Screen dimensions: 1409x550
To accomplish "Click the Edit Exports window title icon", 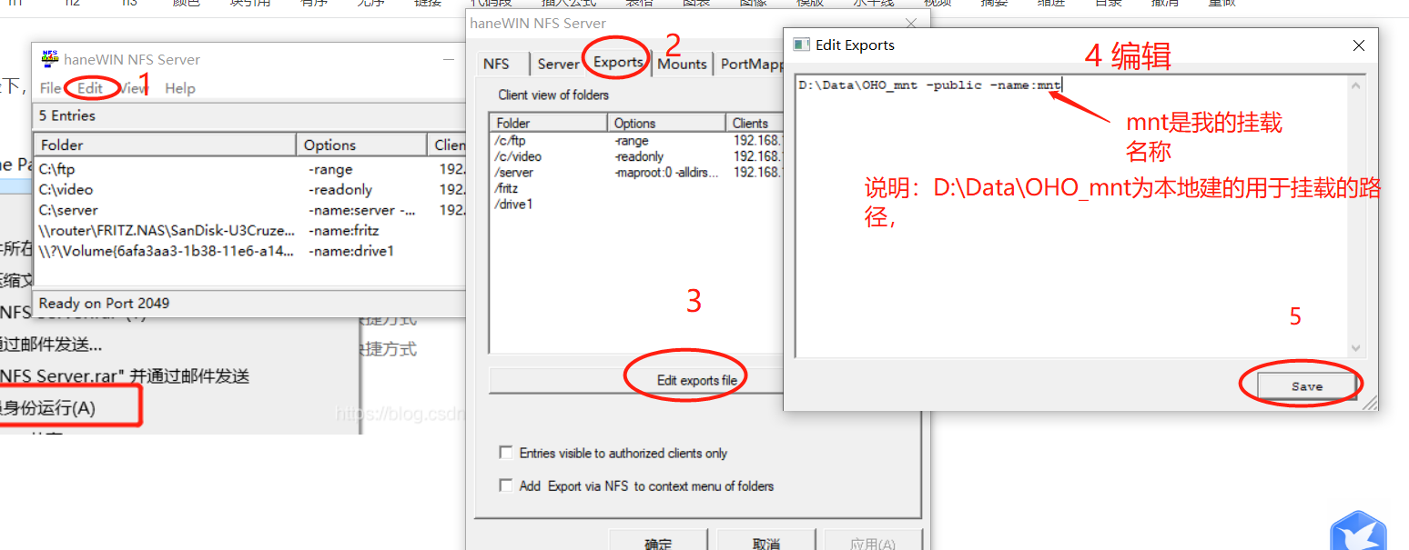I will pyautogui.click(x=801, y=45).
